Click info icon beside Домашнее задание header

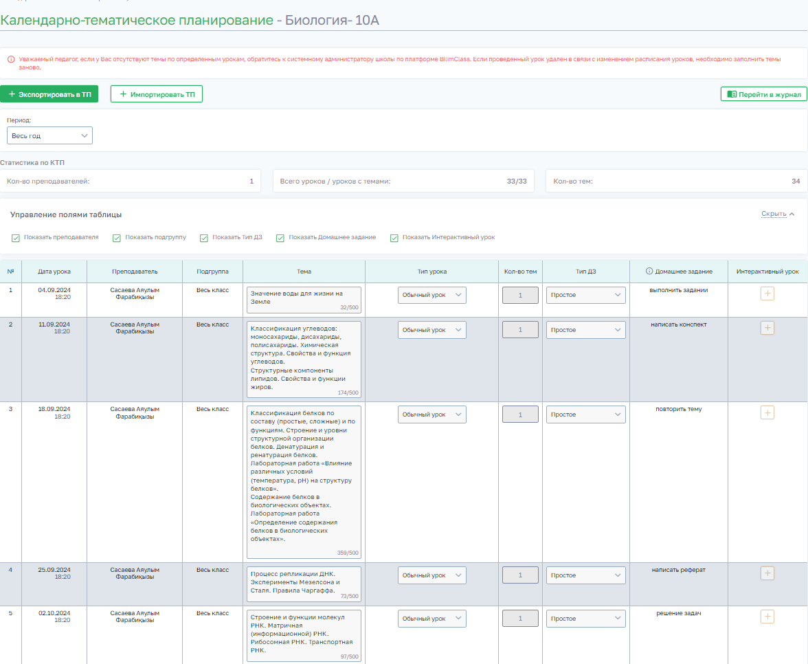pyautogui.click(x=649, y=272)
